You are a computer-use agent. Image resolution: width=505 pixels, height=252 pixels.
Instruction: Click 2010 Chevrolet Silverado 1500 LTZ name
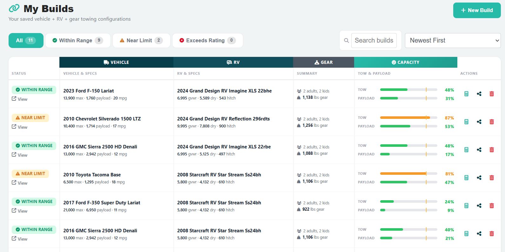[x=102, y=119]
